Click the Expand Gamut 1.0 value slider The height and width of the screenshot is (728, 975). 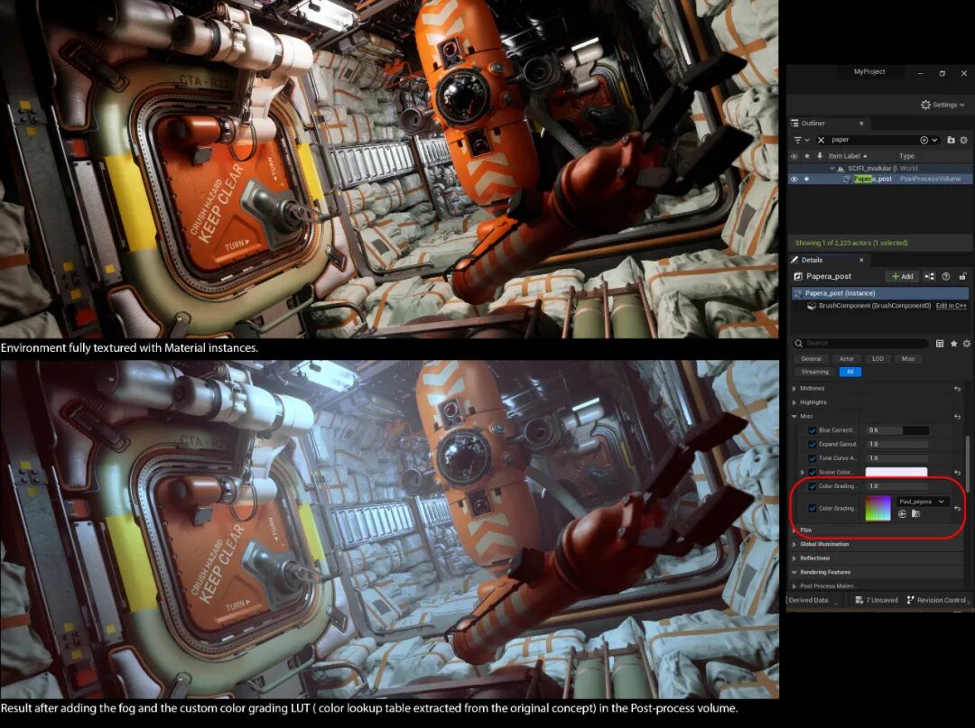tap(897, 444)
